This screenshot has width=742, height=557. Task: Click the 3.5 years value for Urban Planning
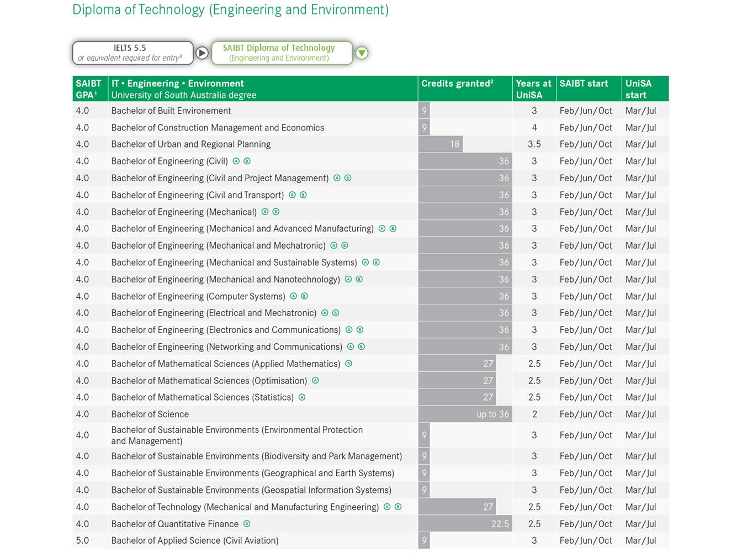(x=534, y=144)
